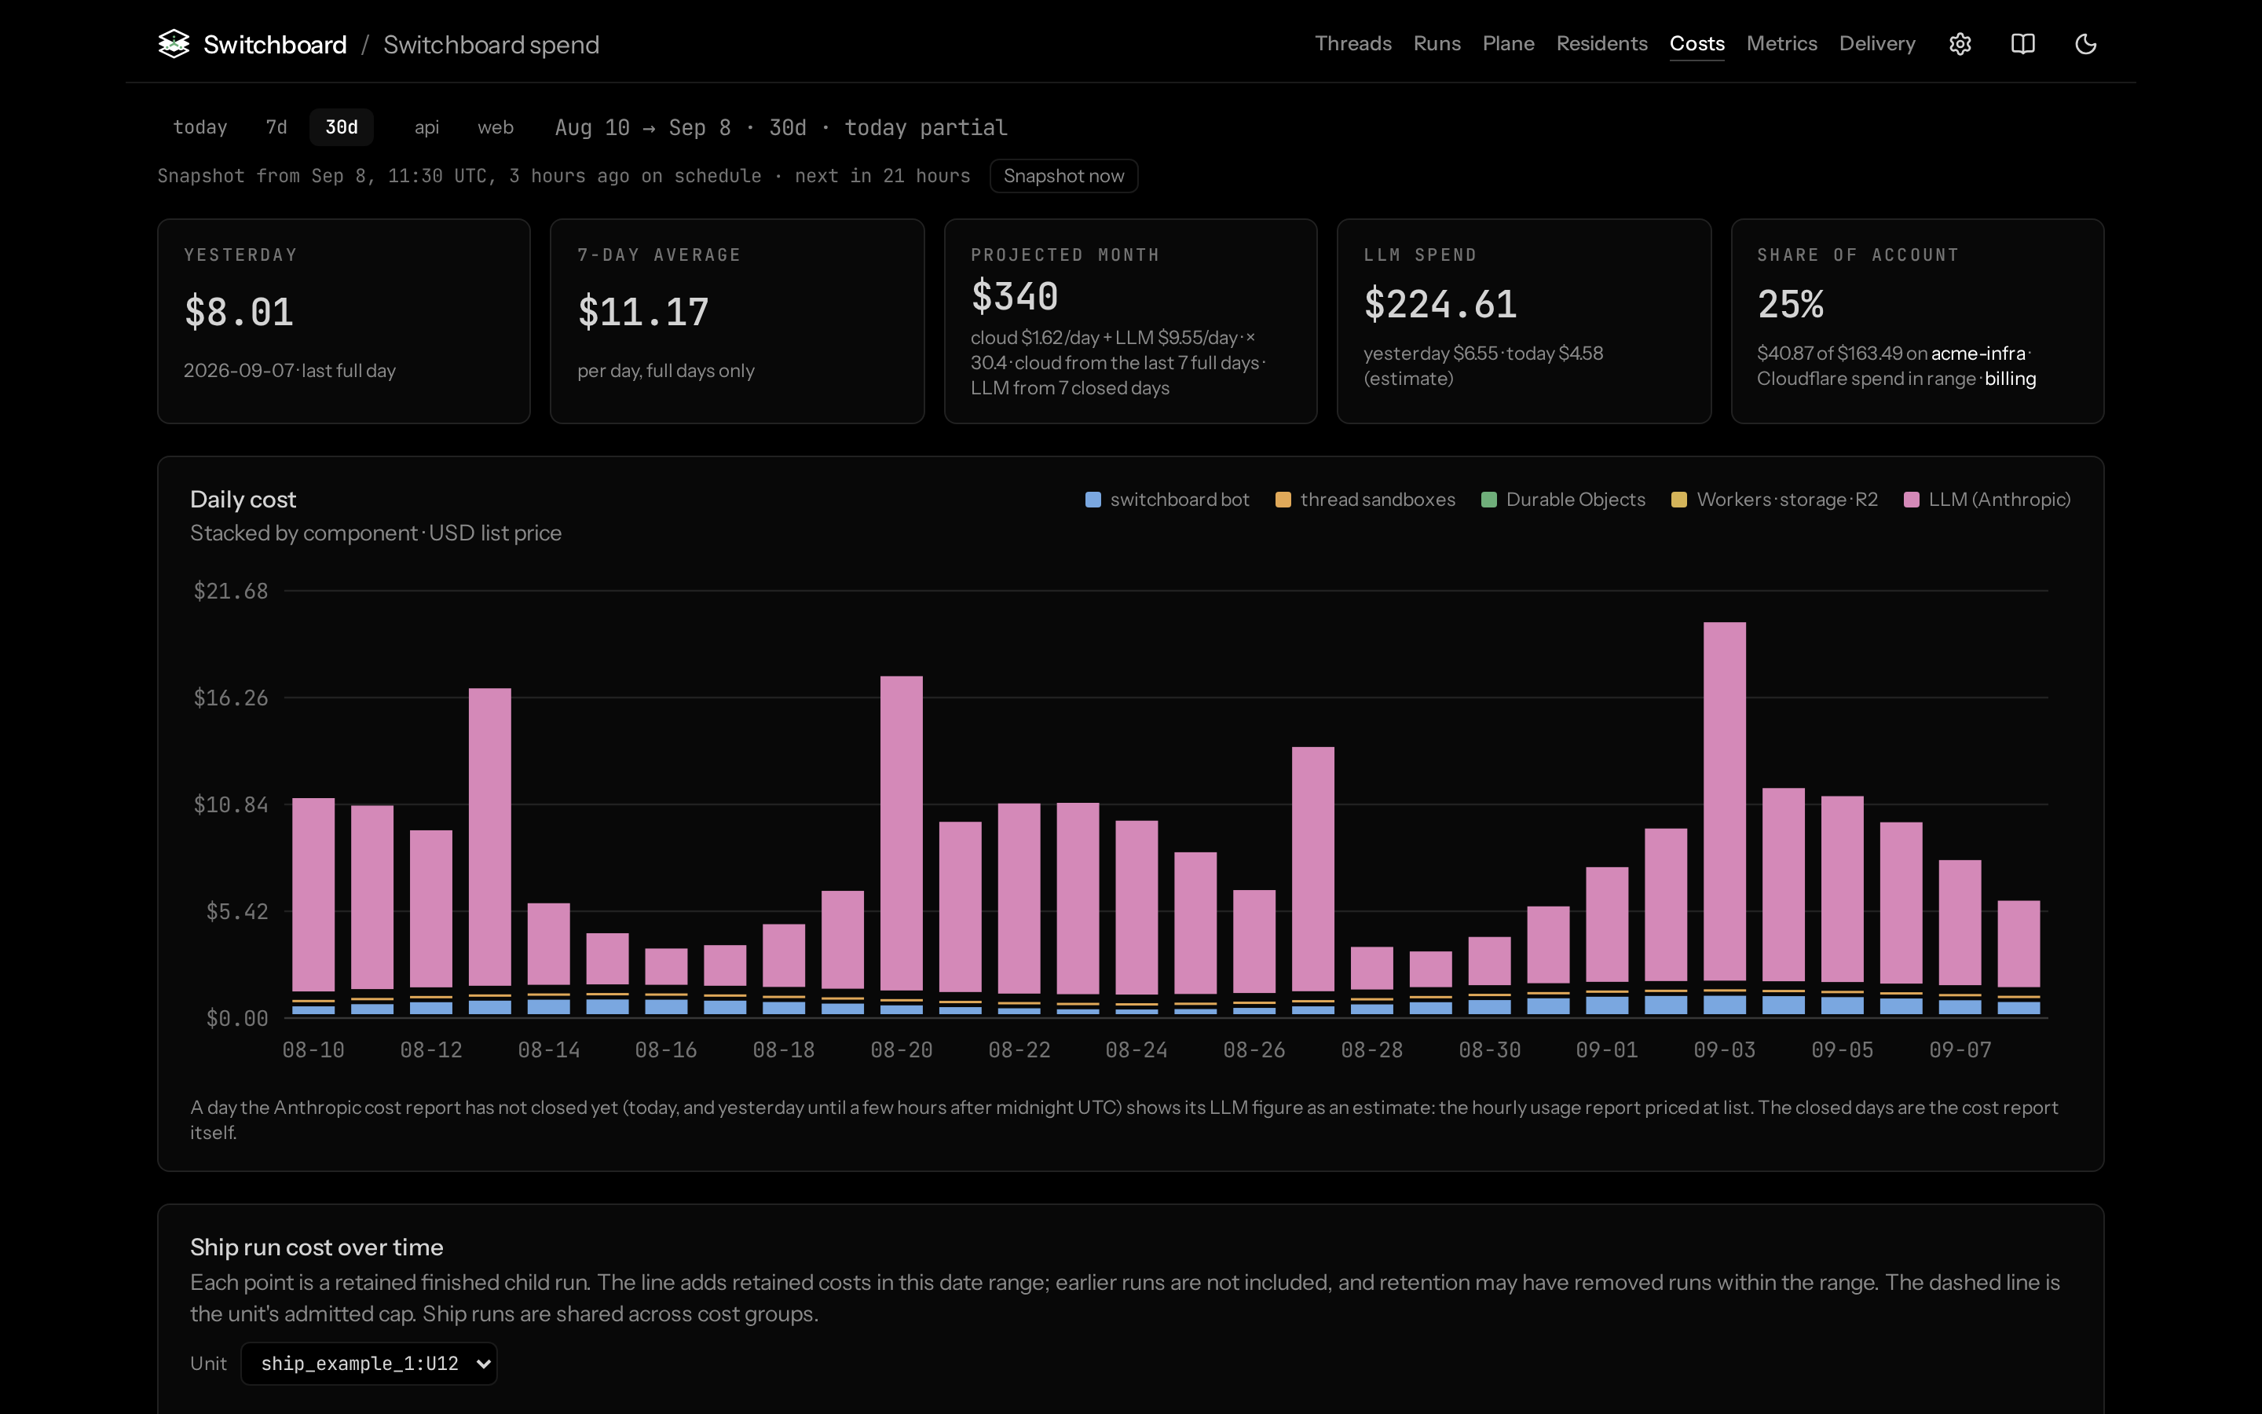Open the Plane tab
The image size is (2262, 1414).
tap(1508, 44)
